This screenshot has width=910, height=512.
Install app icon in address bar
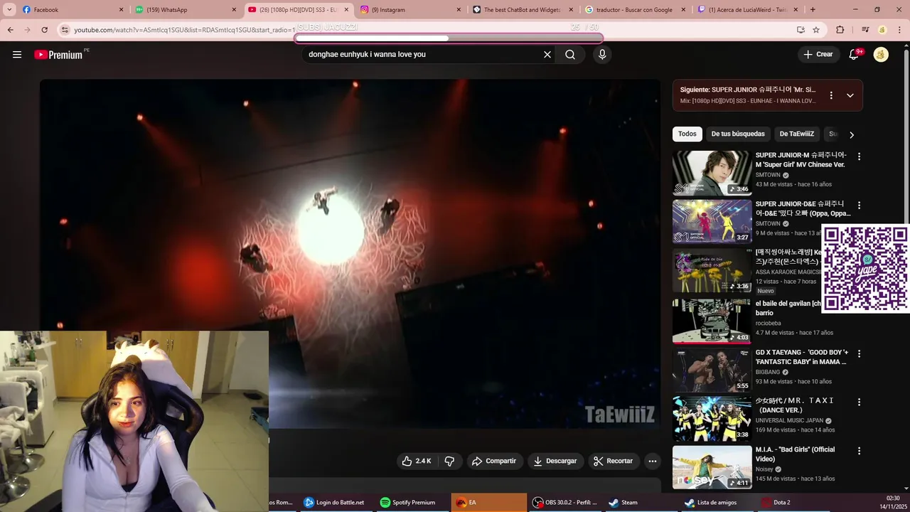coord(801,30)
